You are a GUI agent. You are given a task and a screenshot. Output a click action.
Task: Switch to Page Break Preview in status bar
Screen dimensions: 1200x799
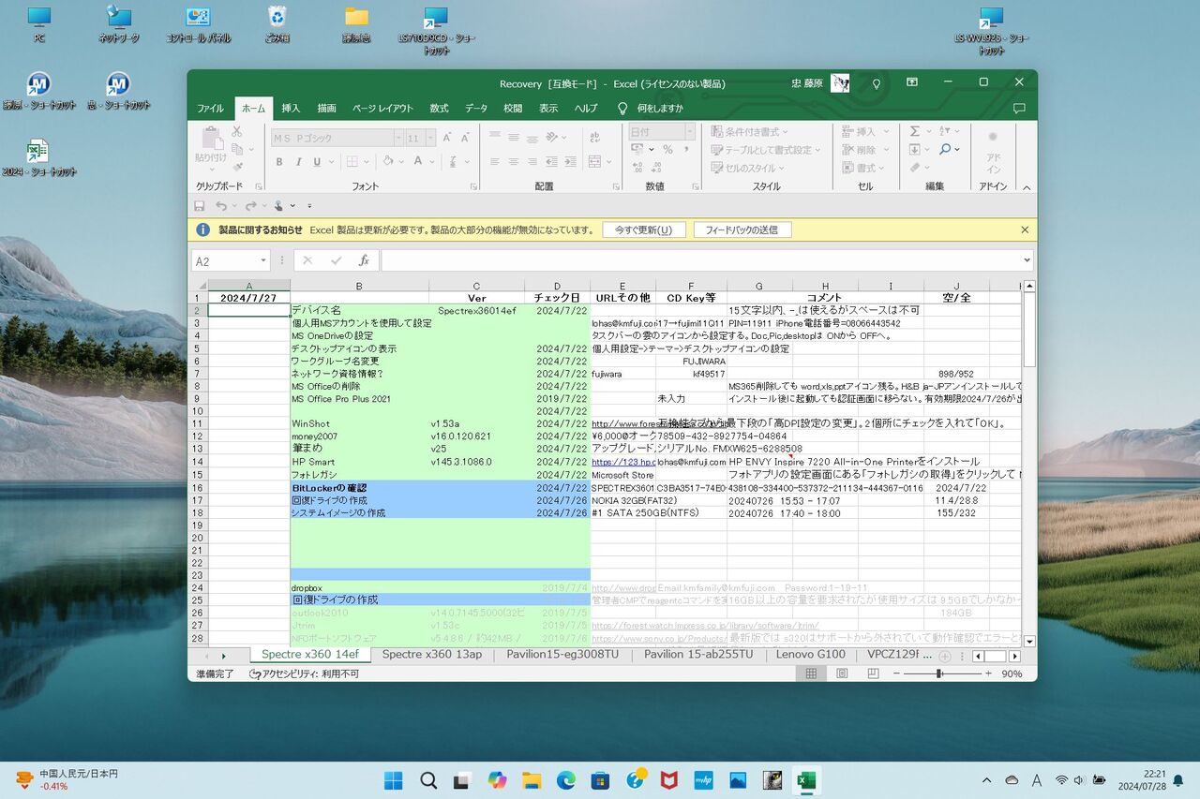pos(872,673)
